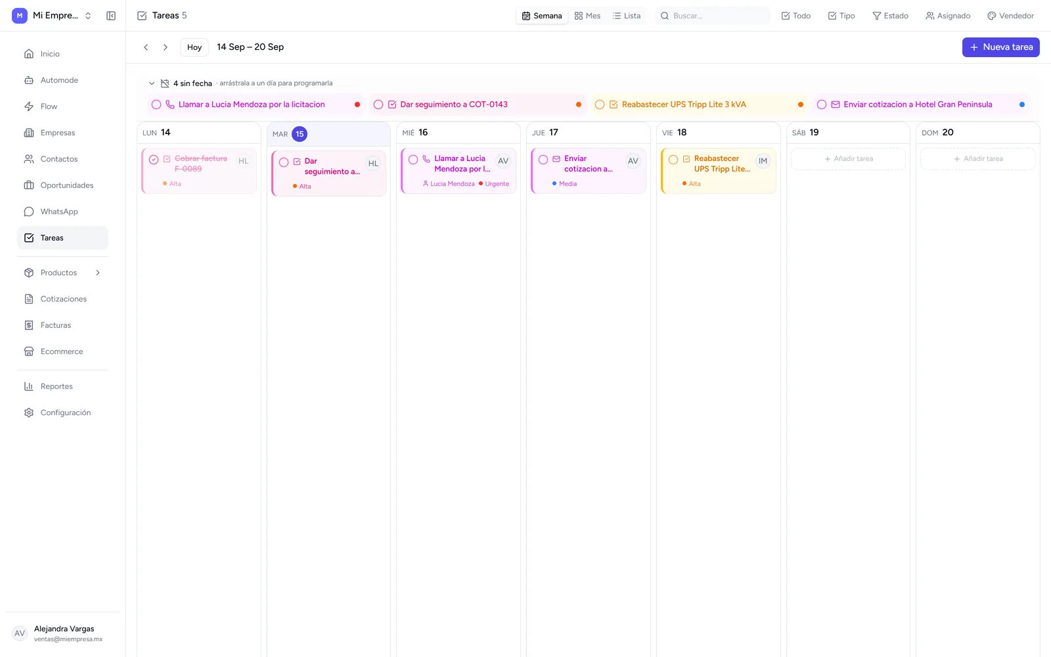
Task: Open Oportunidades briefcase icon
Action: point(29,185)
